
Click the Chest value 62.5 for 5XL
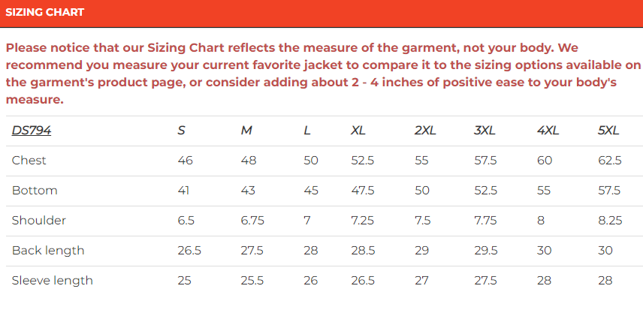[x=609, y=161]
